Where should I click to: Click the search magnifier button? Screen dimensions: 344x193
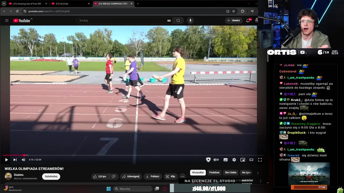coord(178,20)
